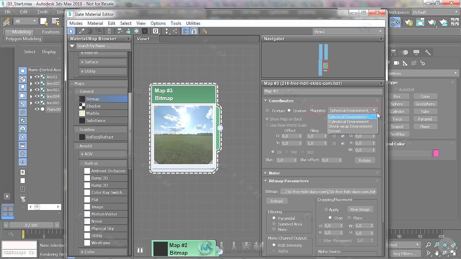
Task: Click the pink object color swatch
Action: click(x=436, y=153)
